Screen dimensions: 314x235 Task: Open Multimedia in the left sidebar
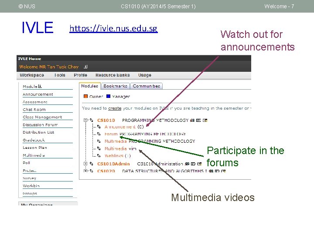click(x=34, y=155)
